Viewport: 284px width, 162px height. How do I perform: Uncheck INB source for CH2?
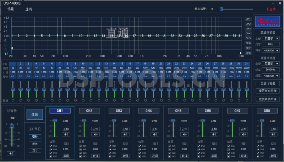coord(81,150)
